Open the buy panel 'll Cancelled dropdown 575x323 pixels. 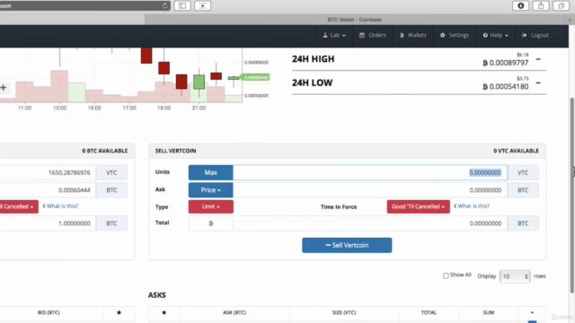pyautogui.click(x=18, y=206)
